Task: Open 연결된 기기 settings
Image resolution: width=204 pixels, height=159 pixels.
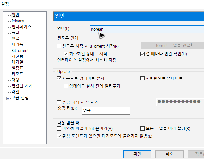Action: (x=22, y=86)
